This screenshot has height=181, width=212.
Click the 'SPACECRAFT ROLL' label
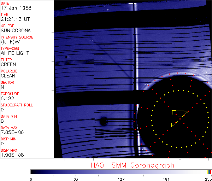coord(17,105)
